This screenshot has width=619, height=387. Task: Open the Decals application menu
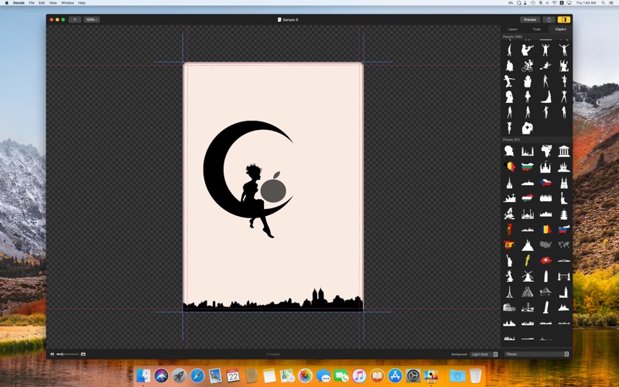point(19,3)
